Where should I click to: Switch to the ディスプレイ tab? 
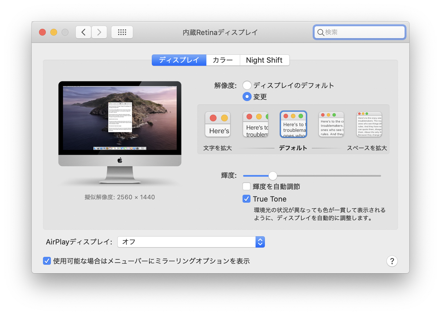179,60
